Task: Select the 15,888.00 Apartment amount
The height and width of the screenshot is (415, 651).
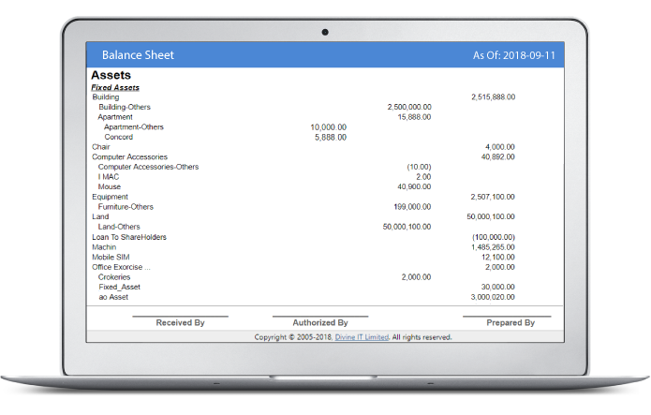Action: [414, 117]
